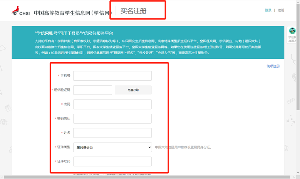Screen dimensions: 300x179
Task: Focus the 姓名 name input field
Action: 112,133
